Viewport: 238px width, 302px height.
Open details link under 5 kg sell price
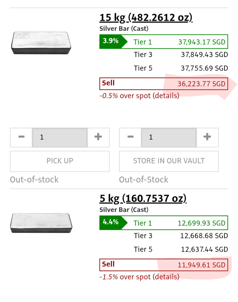point(166,277)
